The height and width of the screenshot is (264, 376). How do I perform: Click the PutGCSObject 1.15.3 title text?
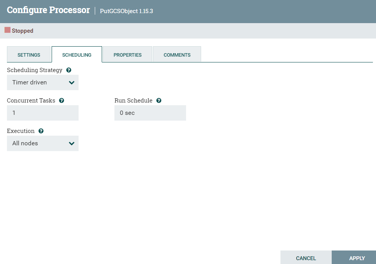pos(126,11)
